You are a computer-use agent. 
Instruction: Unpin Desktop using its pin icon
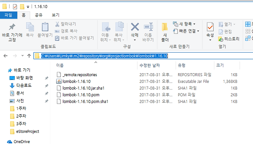pos(46,78)
